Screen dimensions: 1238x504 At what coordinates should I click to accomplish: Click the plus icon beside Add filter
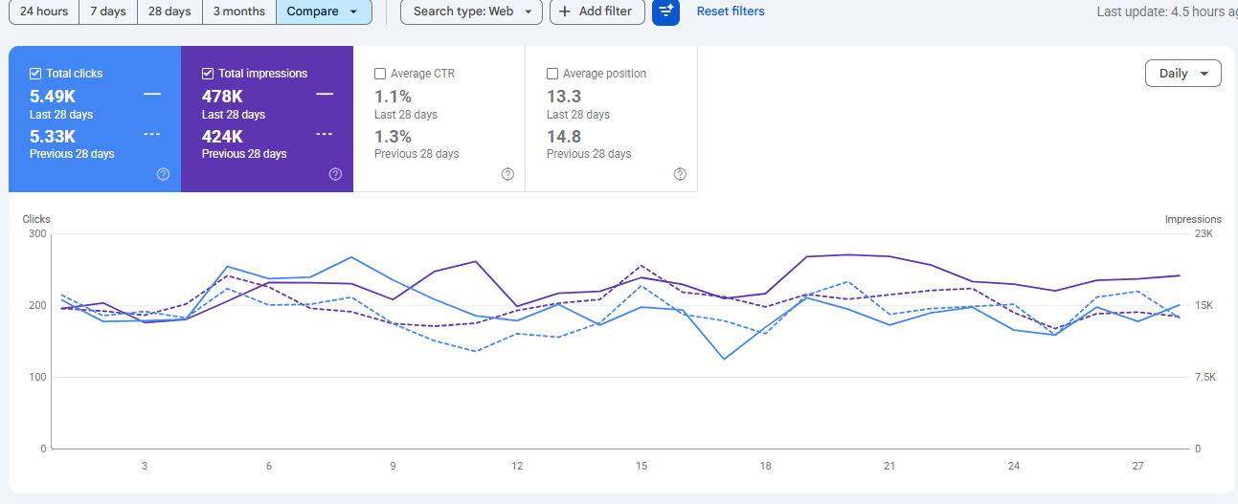pos(565,11)
